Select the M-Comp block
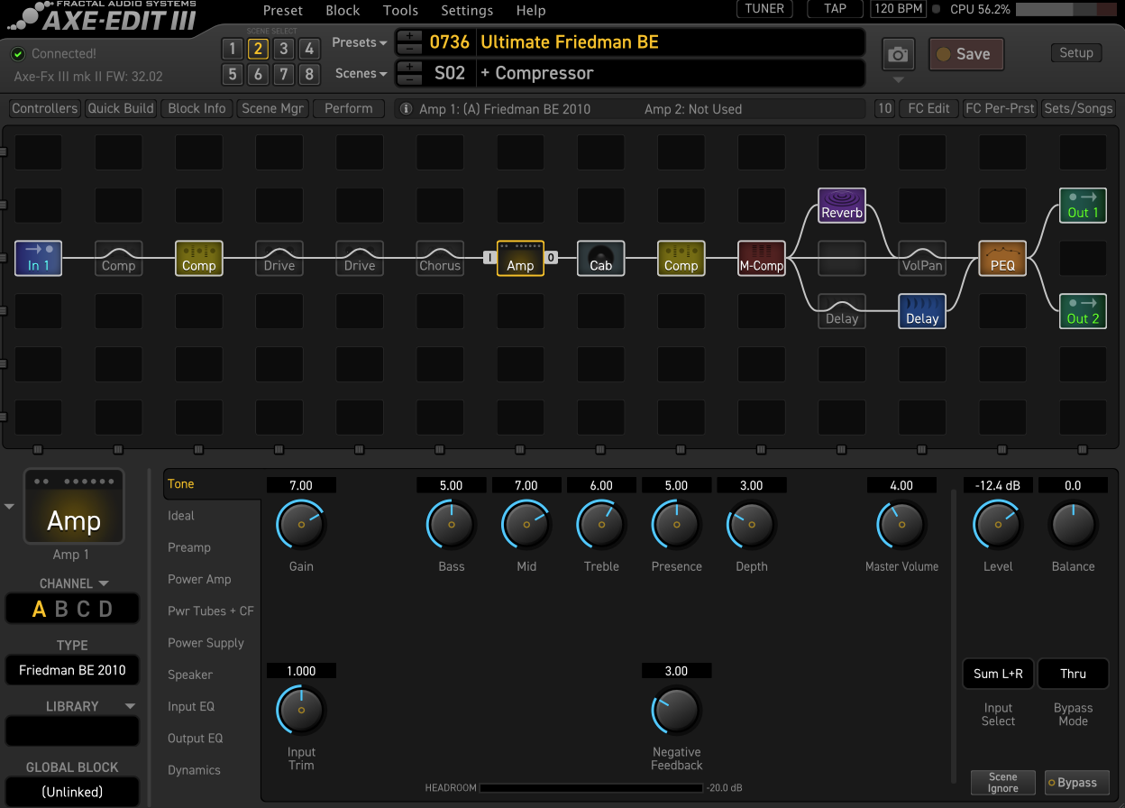Viewport: 1125px width, 808px height. pos(762,258)
